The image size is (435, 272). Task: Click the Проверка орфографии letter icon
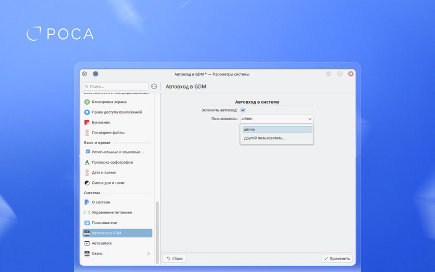coord(87,162)
